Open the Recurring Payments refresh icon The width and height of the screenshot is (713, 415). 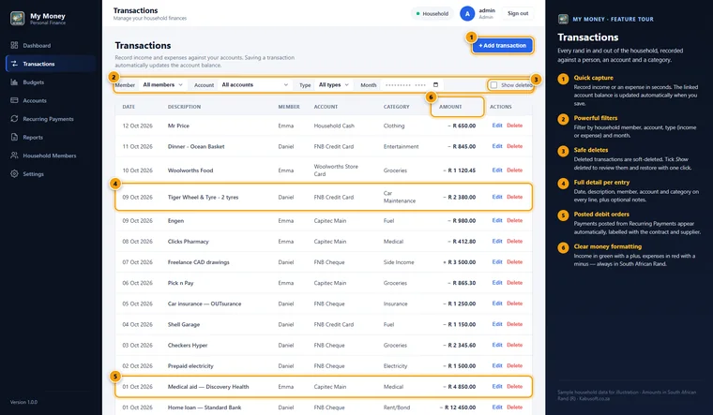[x=15, y=119]
